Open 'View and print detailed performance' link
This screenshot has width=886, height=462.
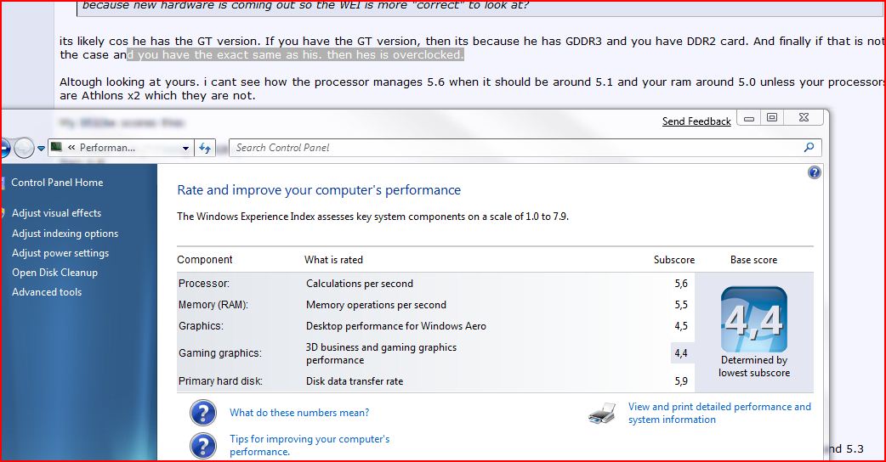(719, 413)
